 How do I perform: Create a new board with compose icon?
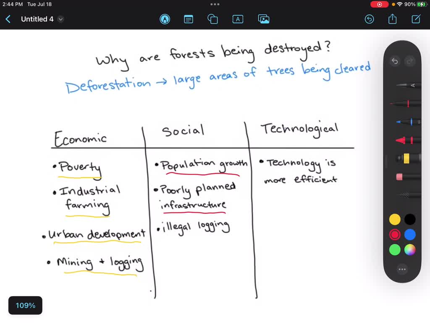[416, 19]
